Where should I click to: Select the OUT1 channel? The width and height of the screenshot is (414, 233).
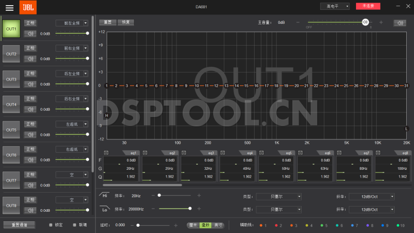11,29
